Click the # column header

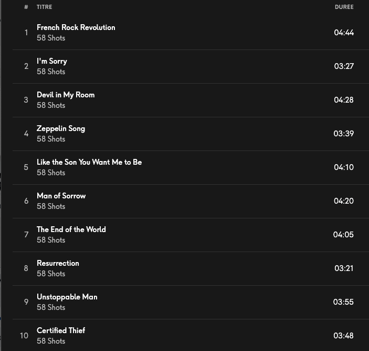coord(26,7)
